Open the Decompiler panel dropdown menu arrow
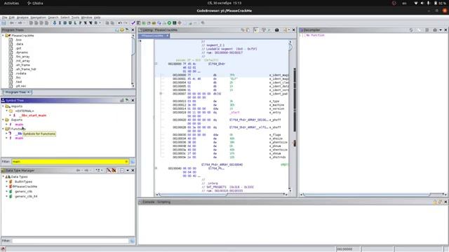This screenshot has width=449, height=252. click(x=441, y=29)
